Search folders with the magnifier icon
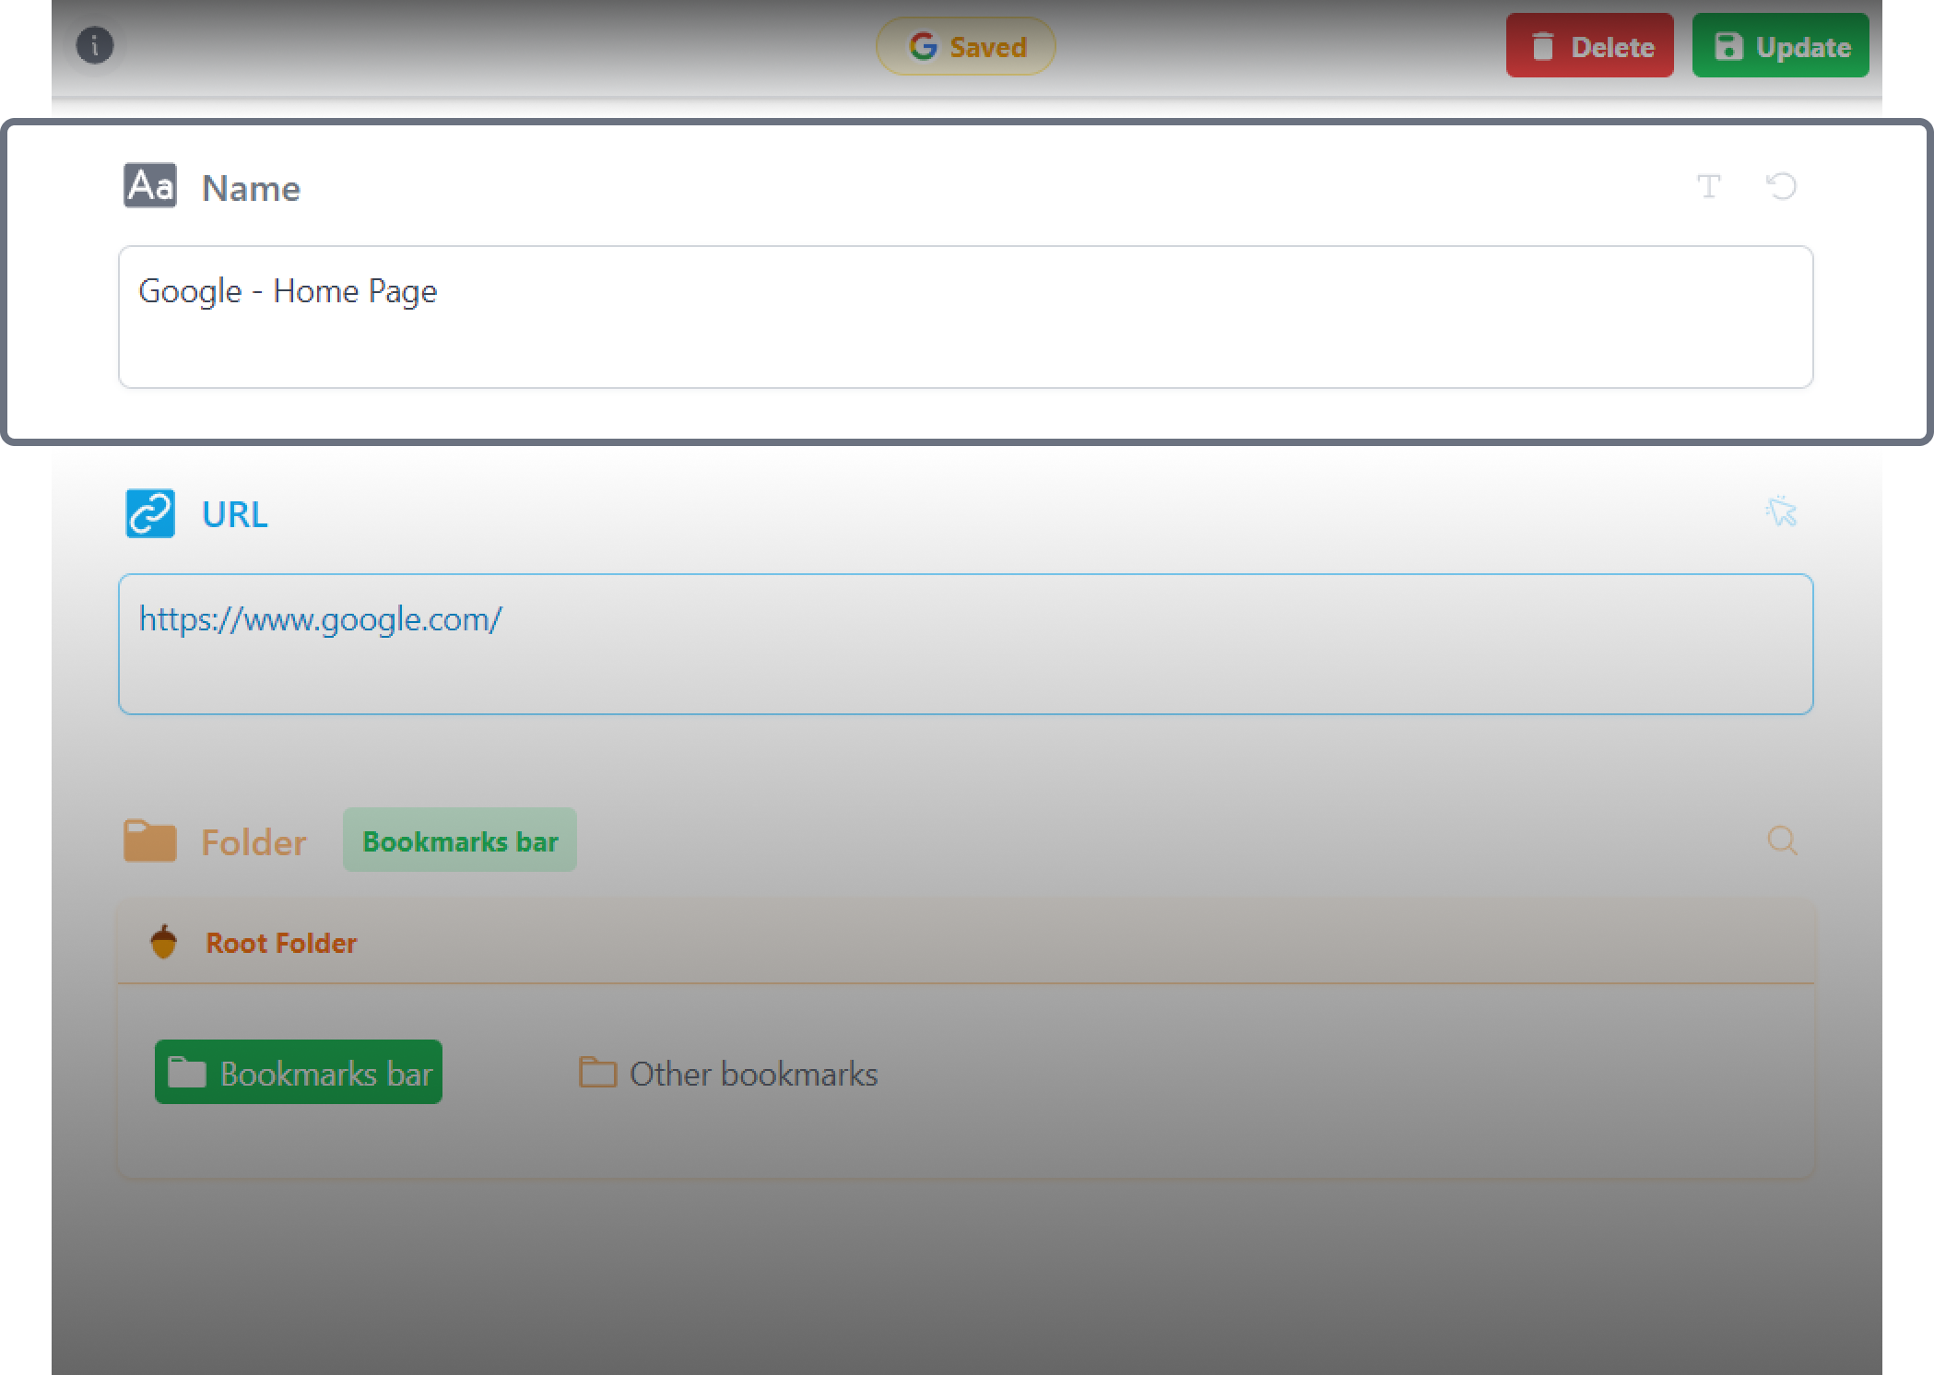This screenshot has height=1375, width=1934. point(1782,840)
